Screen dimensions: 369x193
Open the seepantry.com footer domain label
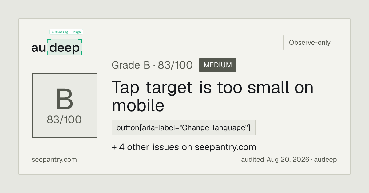54,160
